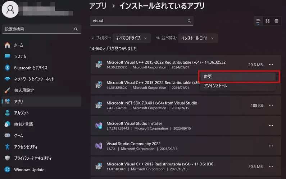Open Bluetooth とデバイス settings

click(41, 68)
